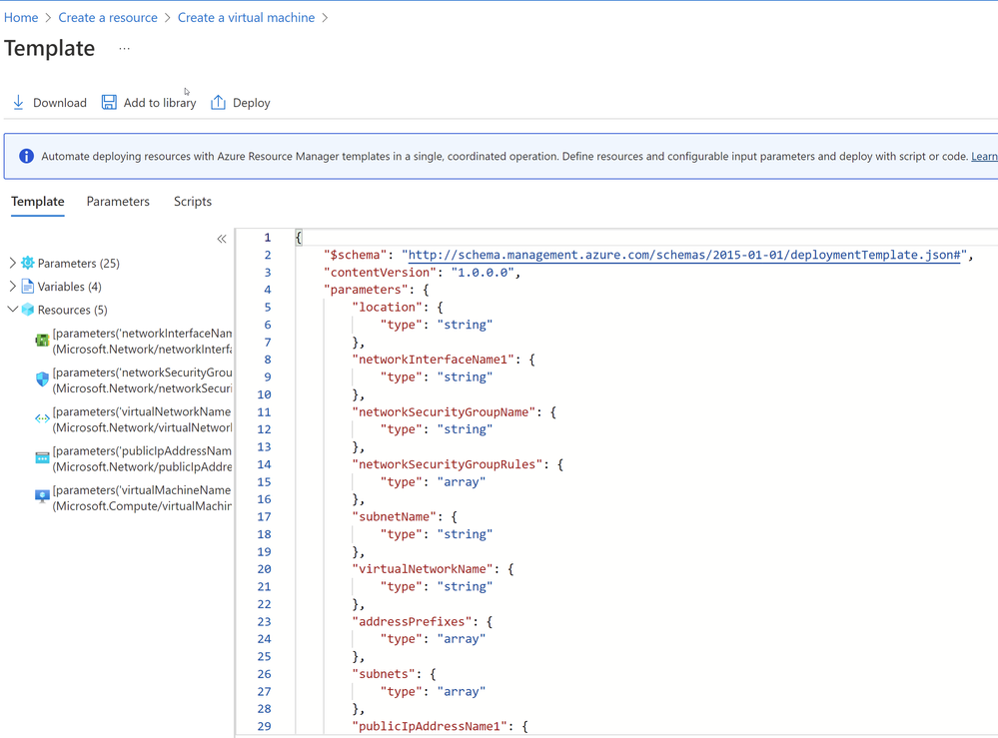
Task: Click the "parameters" key on line 4
Action: coord(366,291)
